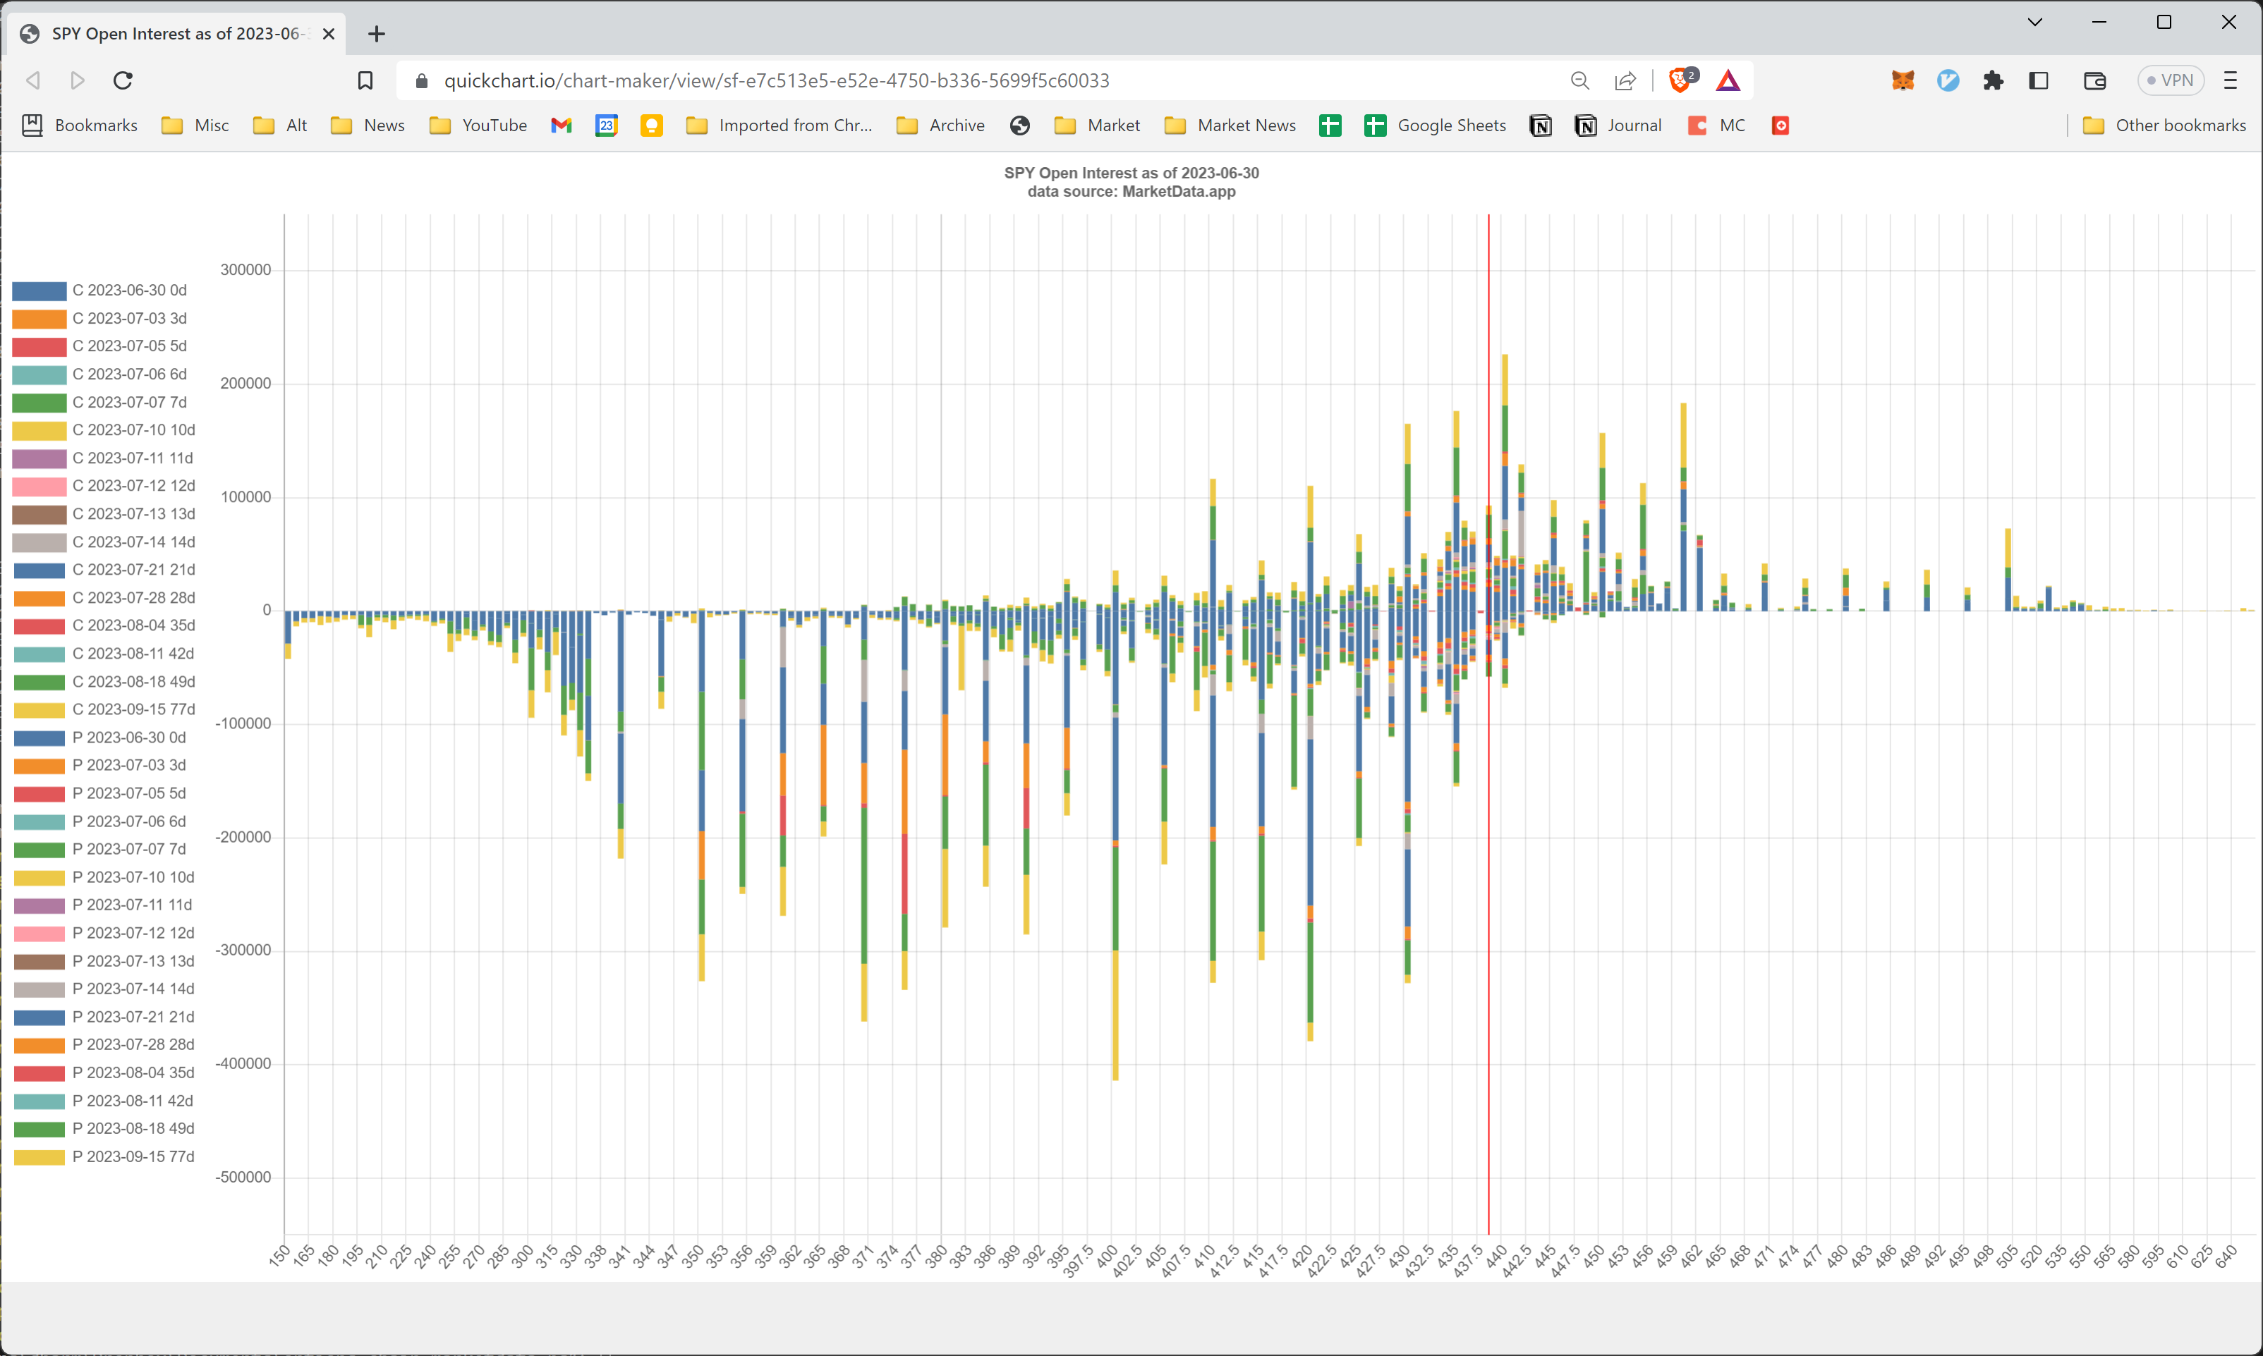
Task: Expand the Other bookmarks folder
Action: point(2164,126)
